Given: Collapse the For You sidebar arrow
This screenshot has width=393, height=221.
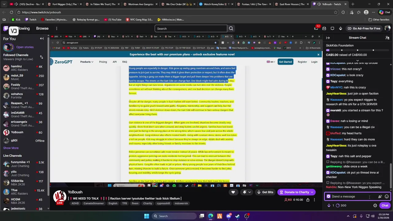Looking at the screenshot, I should [x=42, y=39].
